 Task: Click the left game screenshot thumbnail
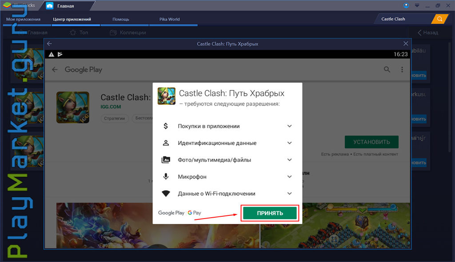pos(158,225)
